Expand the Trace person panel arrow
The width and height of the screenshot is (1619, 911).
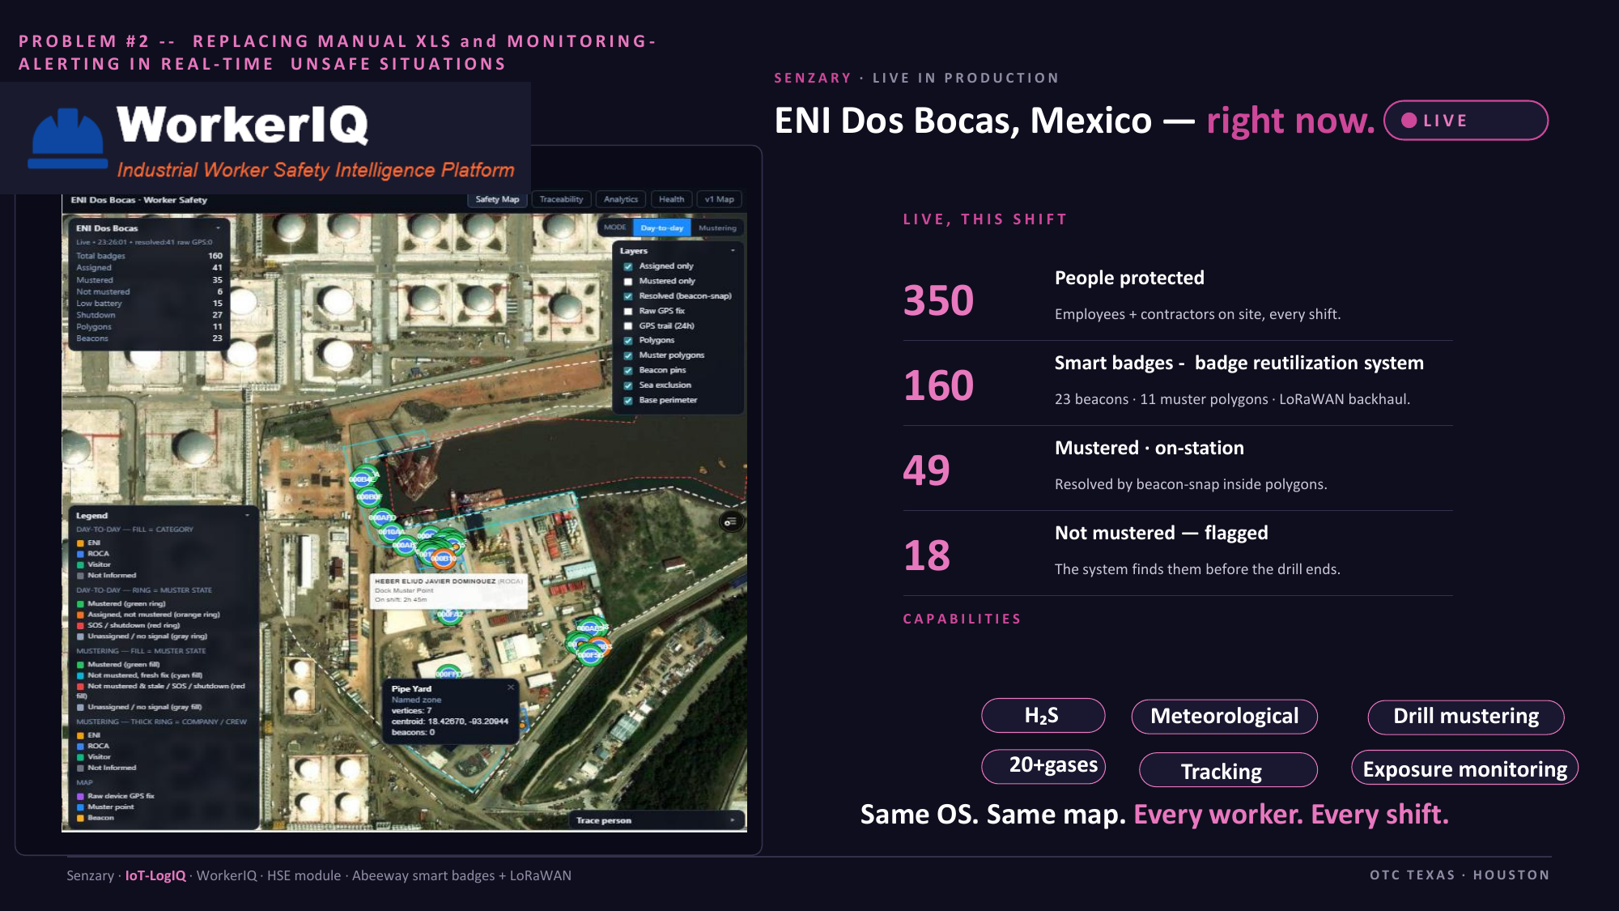tap(733, 820)
